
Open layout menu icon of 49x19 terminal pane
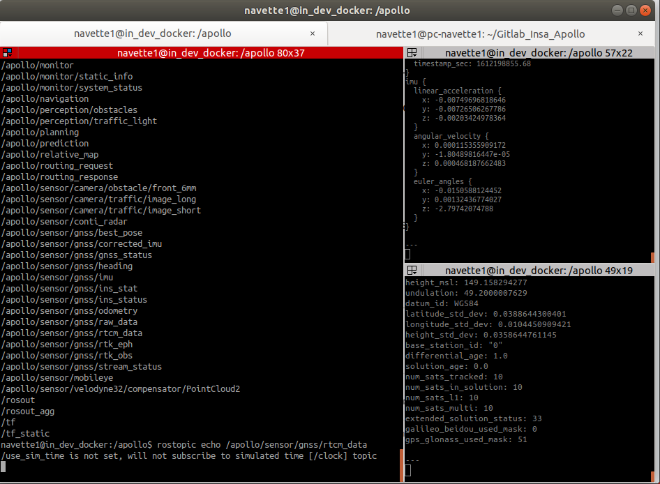pyautogui.click(x=412, y=270)
